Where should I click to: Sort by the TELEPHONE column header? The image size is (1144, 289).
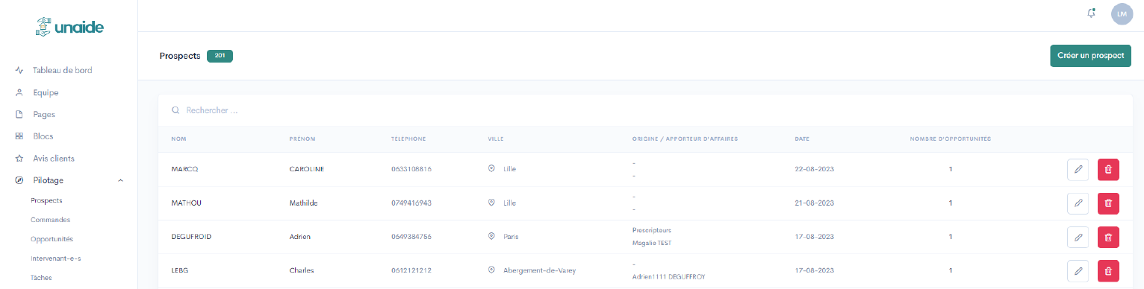(x=408, y=139)
